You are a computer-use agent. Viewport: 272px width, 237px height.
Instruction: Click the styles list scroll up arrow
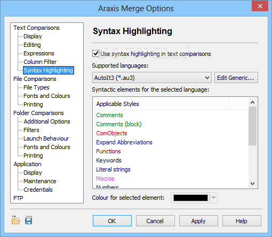(x=252, y=102)
